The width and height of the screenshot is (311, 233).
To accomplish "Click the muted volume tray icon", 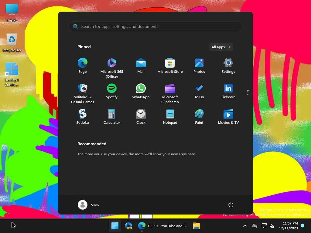I will click(272, 226).
